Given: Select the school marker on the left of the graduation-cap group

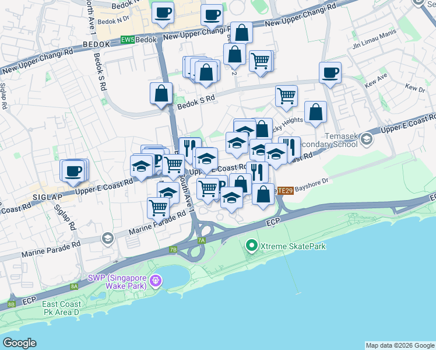Looking at the screenshot, I should click(x=237, y=143).
